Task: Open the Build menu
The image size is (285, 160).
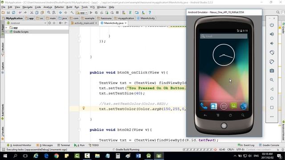Action: tap(69, 7)
